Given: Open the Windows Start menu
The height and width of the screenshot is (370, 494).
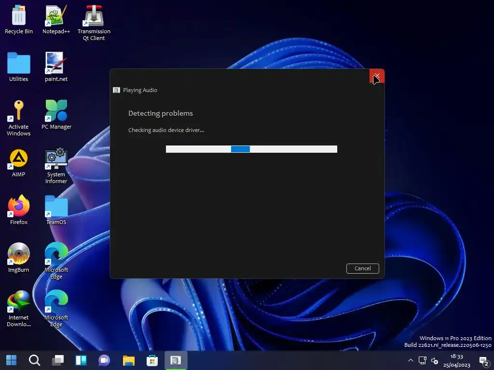Looking at the screenshot, I should (12, 360).
